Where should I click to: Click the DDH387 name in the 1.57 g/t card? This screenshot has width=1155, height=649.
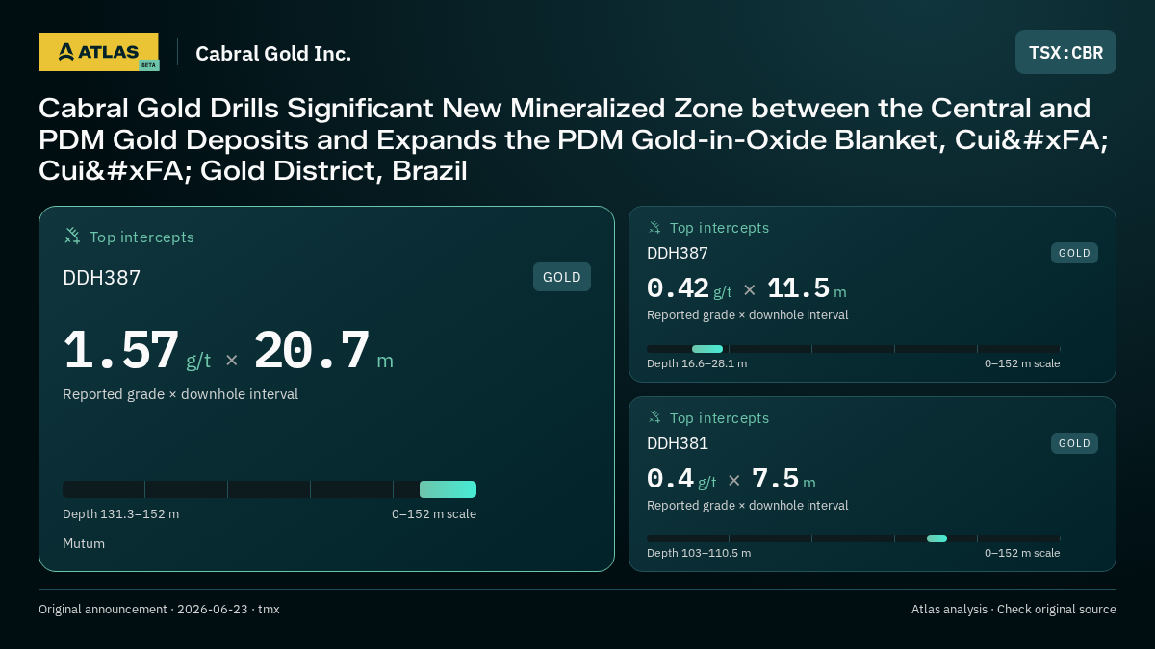[102, 278]
